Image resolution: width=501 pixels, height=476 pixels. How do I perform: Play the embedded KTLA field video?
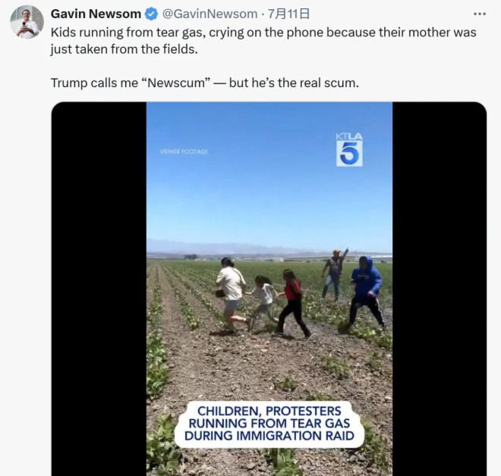pos(269,289)
